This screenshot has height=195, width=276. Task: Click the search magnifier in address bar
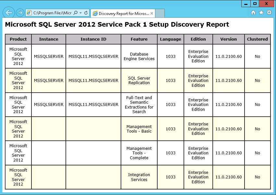75,13
